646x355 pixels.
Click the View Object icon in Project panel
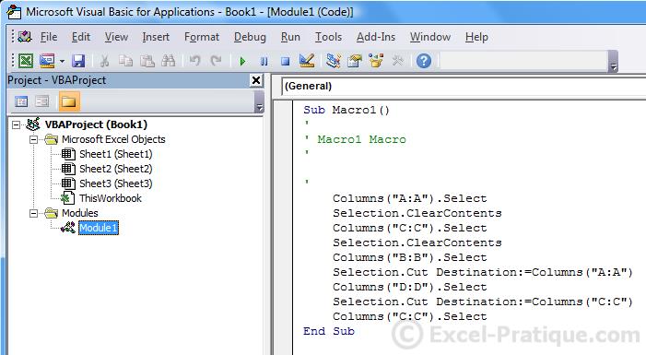[41, 101]
